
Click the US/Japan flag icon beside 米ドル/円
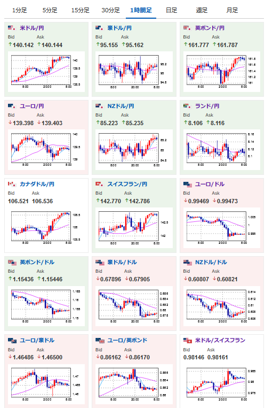point(12,28)
